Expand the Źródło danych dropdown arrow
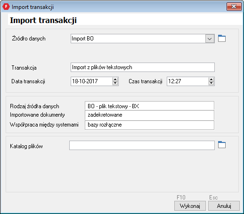 click(210, 39)
